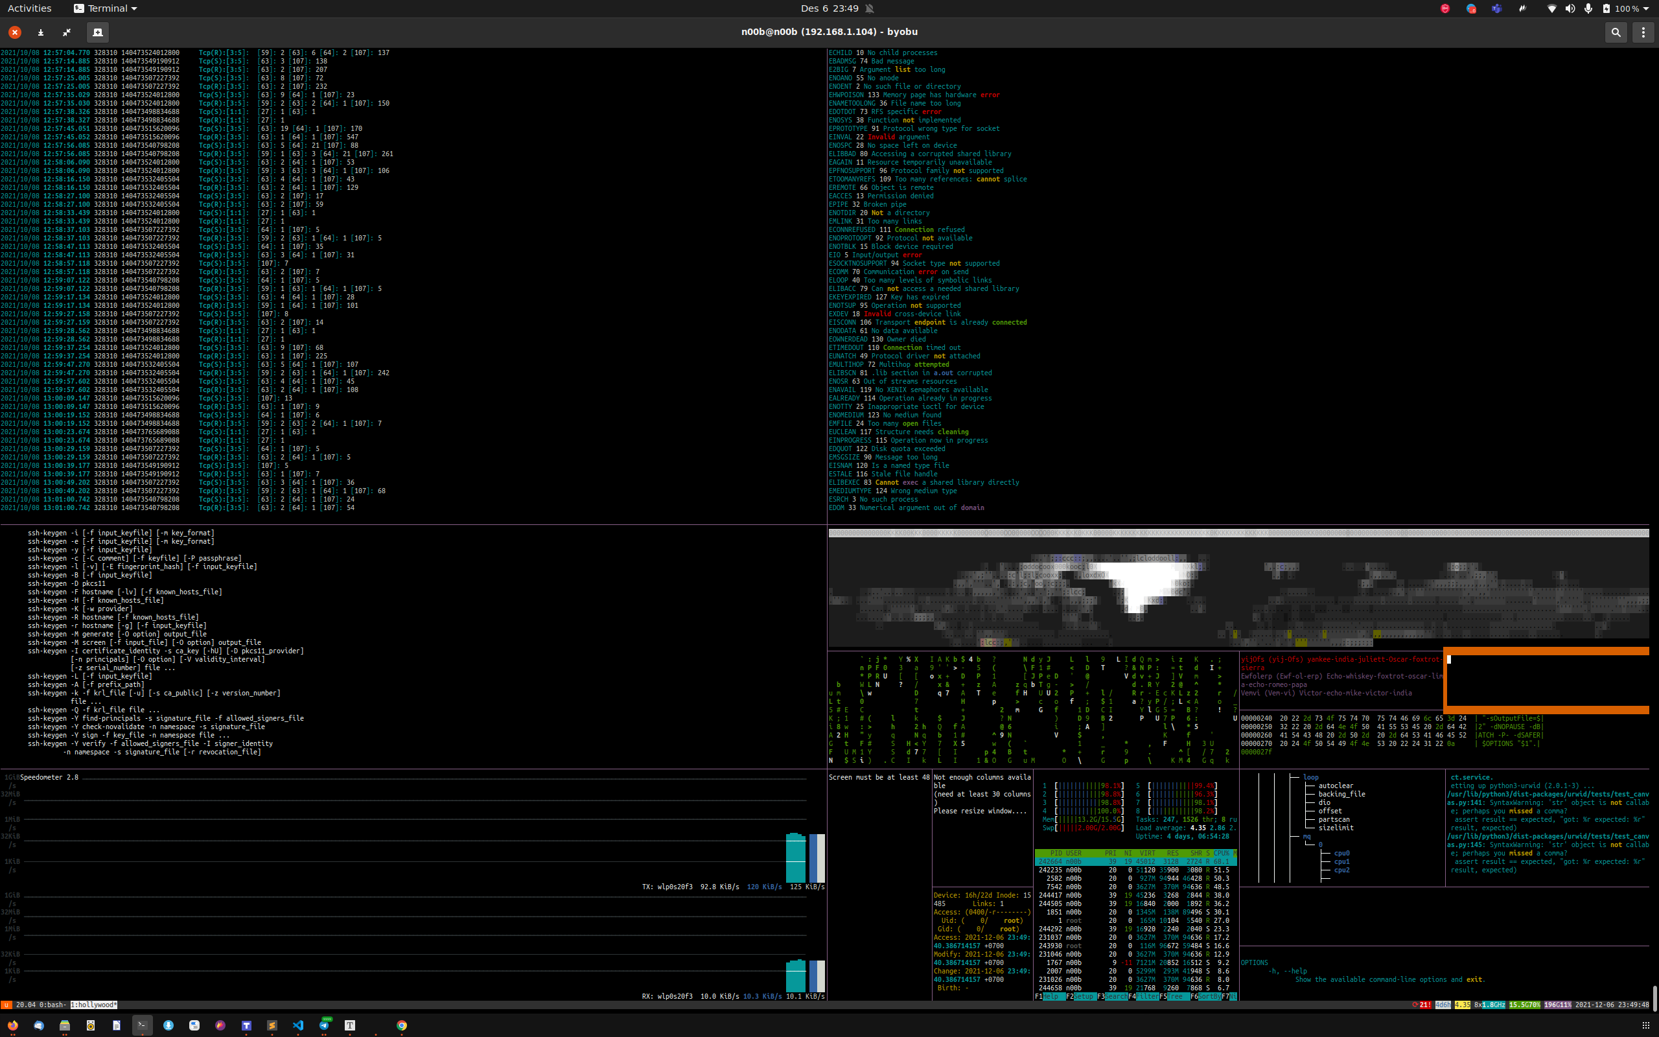Screen dimensions: 1659x1037
Task: Open Thunderbird from the dock
Action: coord(40,1027)
